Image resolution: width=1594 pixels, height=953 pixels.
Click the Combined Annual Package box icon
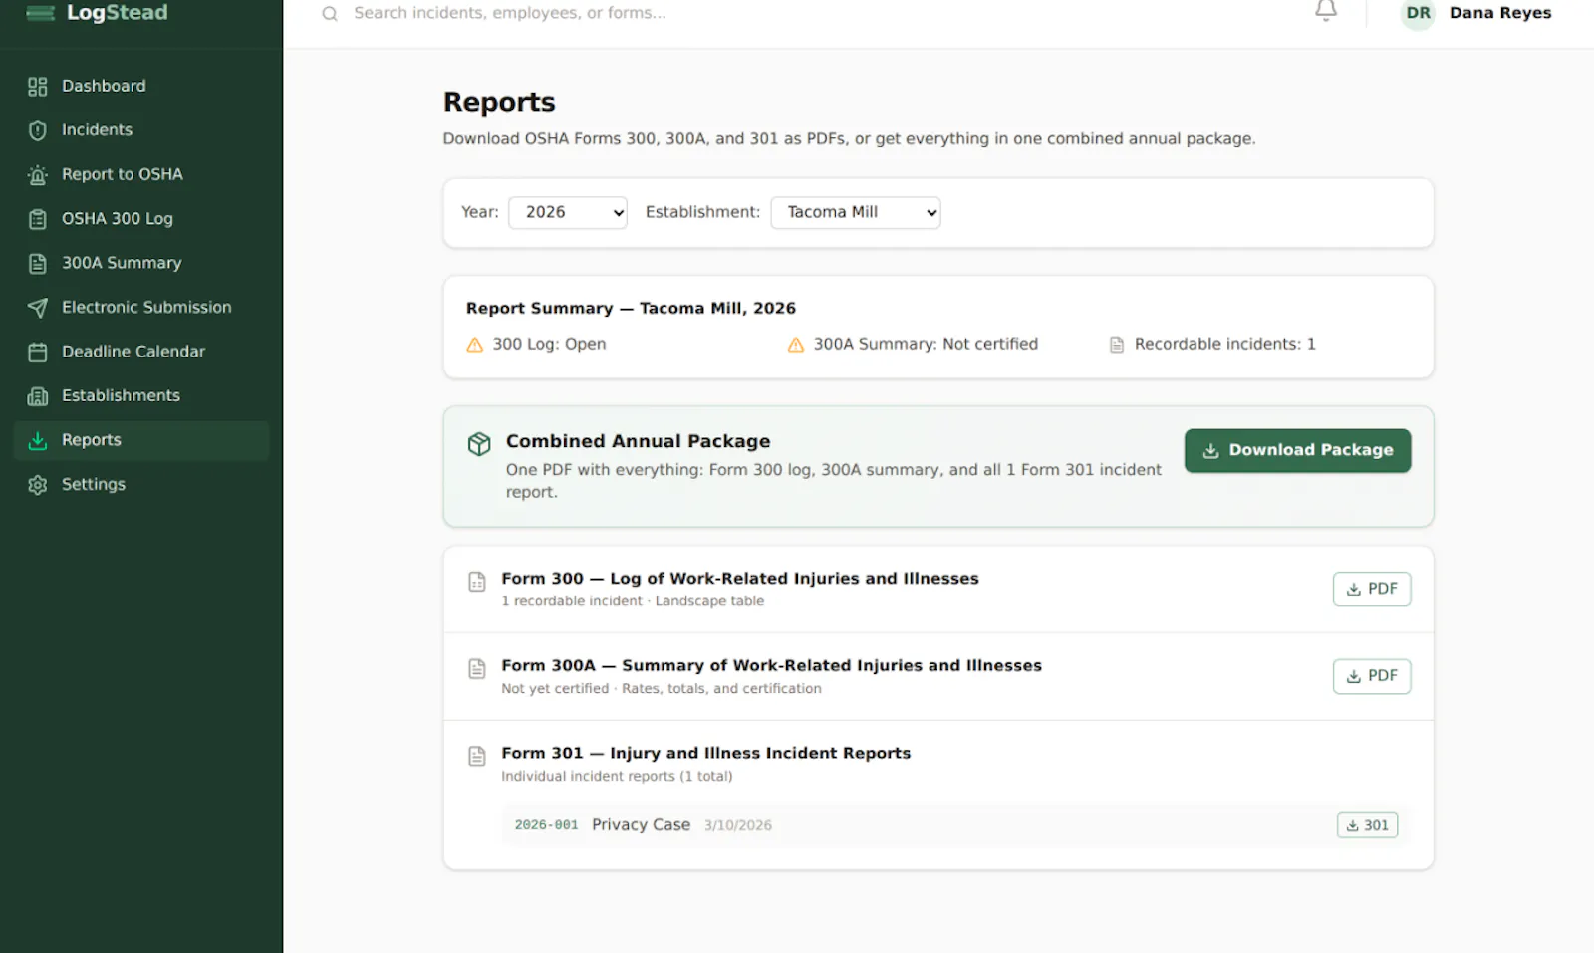(x=479, y=444)
